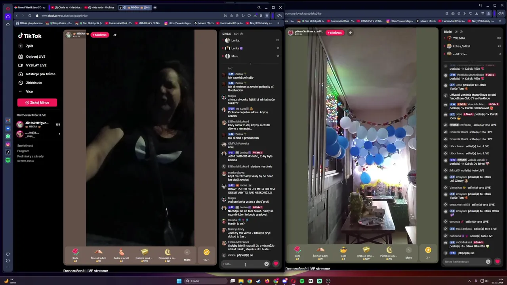The width and height of the screenshot is (507, 285).
Task: Open Spotify in Opera sidebar
Action: (8, 160)
